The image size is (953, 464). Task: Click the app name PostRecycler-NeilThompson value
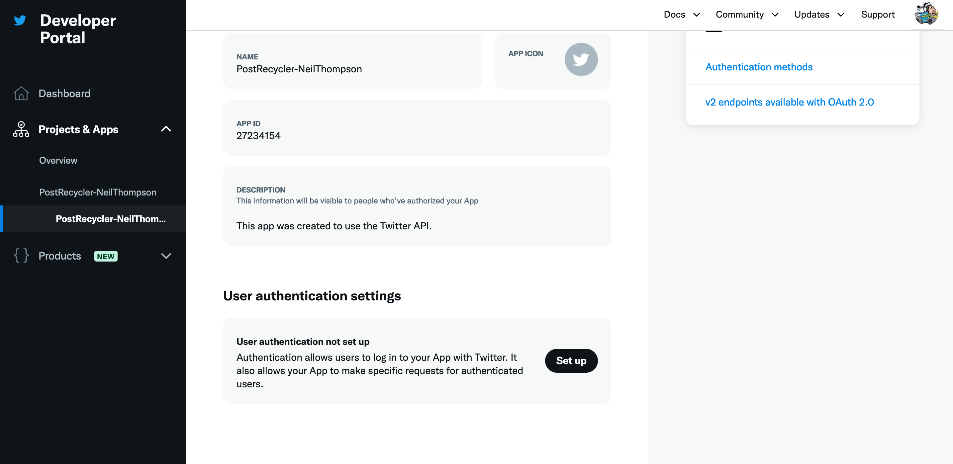(x=299, y=69)
